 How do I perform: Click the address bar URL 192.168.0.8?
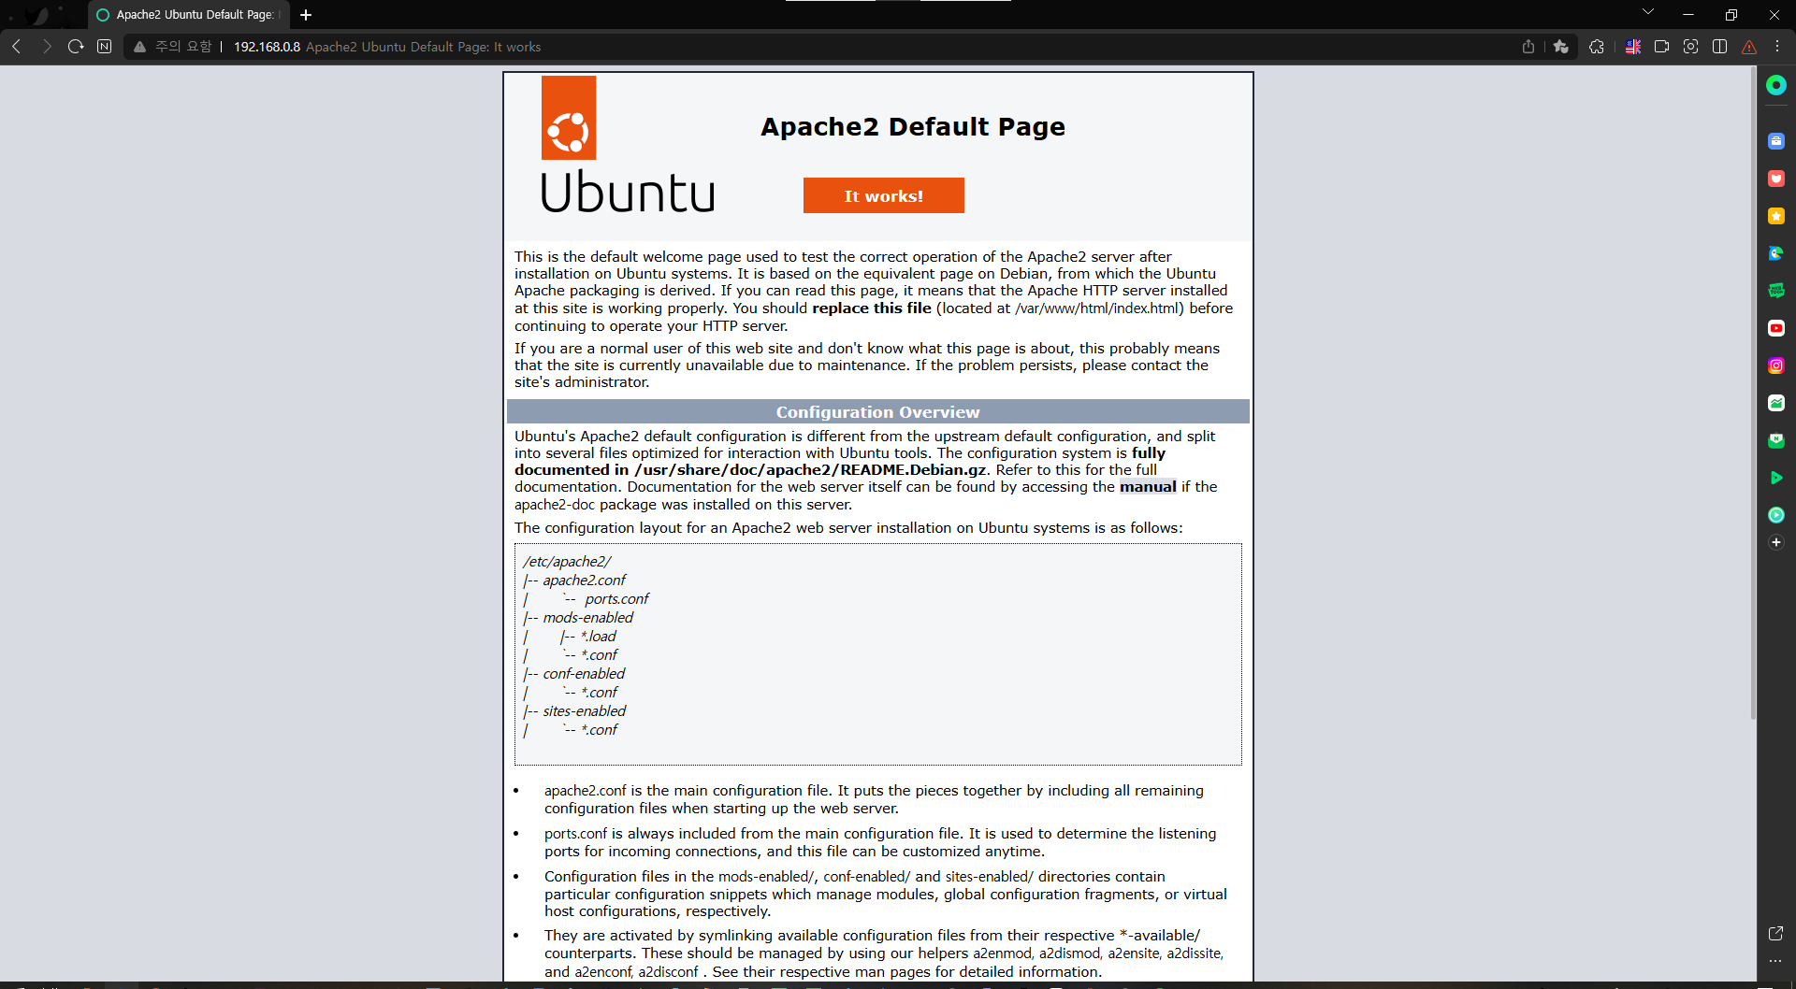point(267,47)
